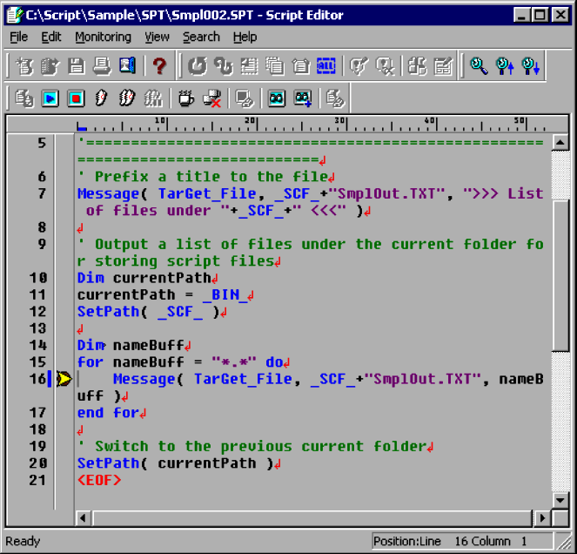Click the pencil-check icon after Select ALL
577x554 pixels.
point(359,66)
